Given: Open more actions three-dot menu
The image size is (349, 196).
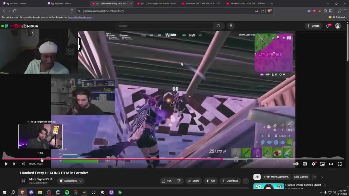Looking at the screenshot, I should 246,181.
